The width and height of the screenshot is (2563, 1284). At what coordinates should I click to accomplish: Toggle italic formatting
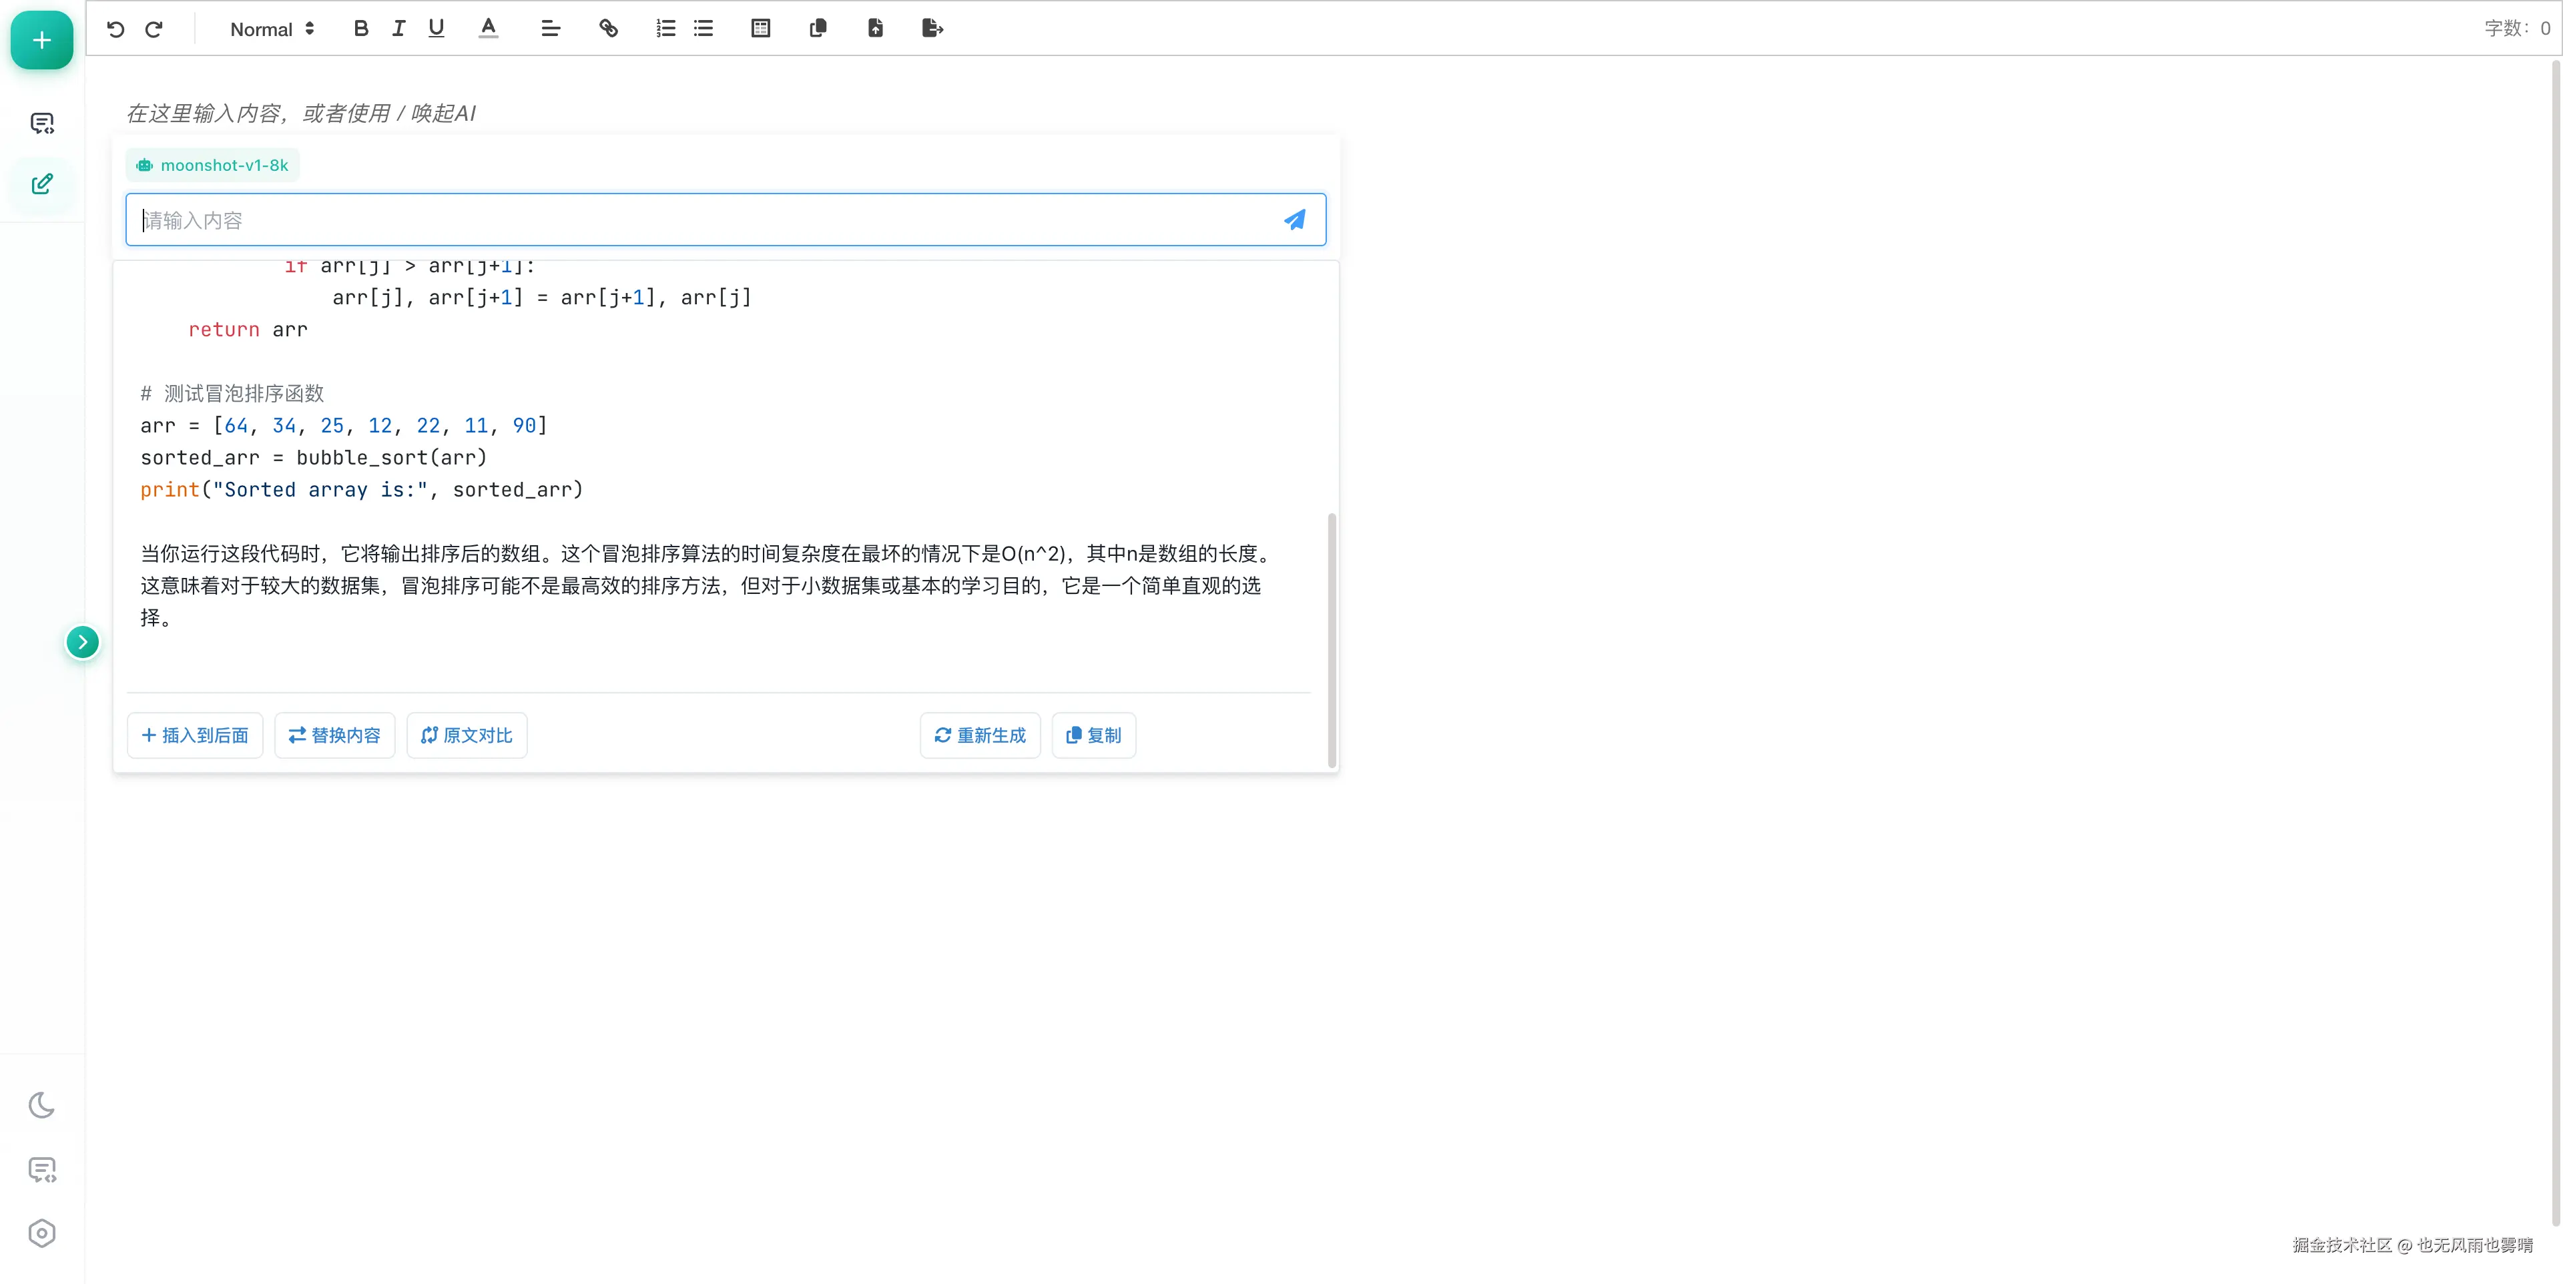pos(398,28)
